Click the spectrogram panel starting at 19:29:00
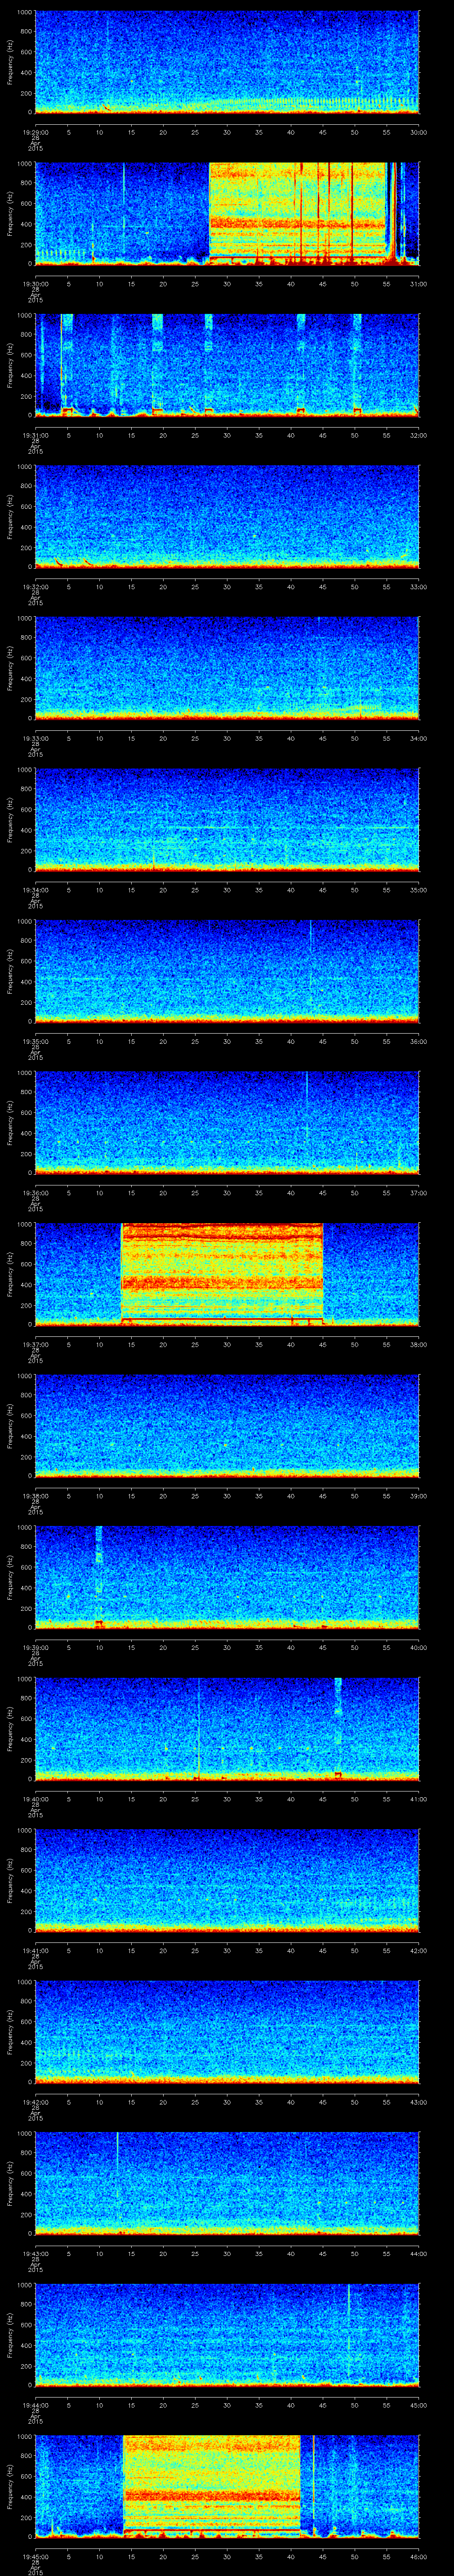This screenshot has height=2576, width=454. coord(227,62)
